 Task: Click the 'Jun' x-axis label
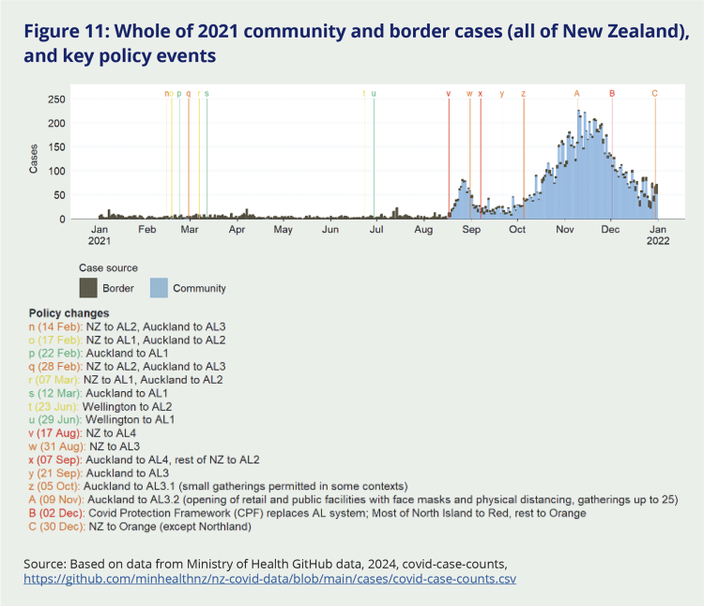[x=330, y=229]
